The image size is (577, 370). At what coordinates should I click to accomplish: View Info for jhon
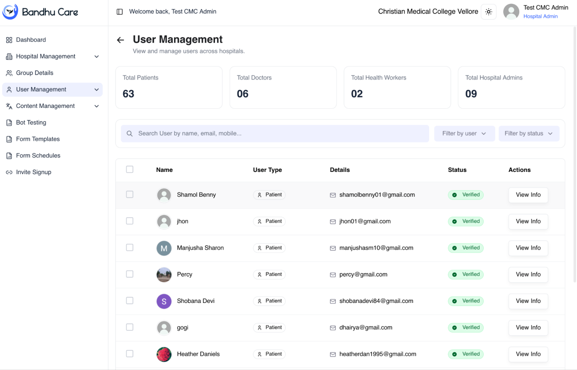528,221
